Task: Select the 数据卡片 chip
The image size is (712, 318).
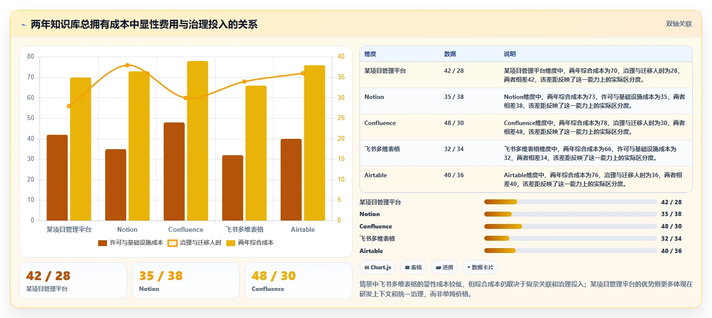Action: point(480,267)
